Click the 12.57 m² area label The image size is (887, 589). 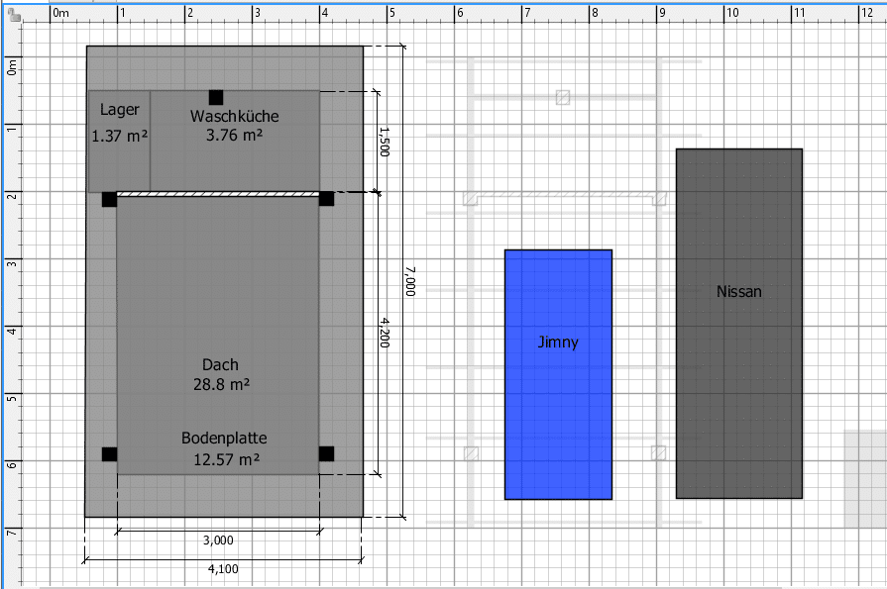226,459
